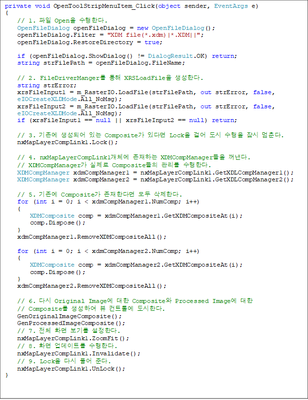Click the for loop using 'xdmCompManager1.NumComp'
The width and height of the screenshot is (308, 400).
coord(108,202)
